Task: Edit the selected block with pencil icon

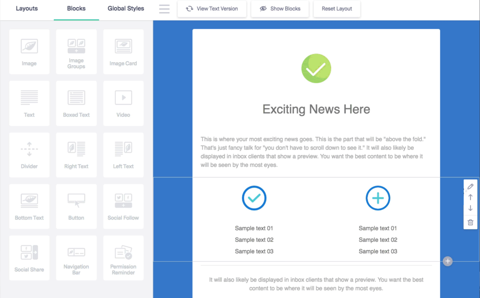Action: 471,186
